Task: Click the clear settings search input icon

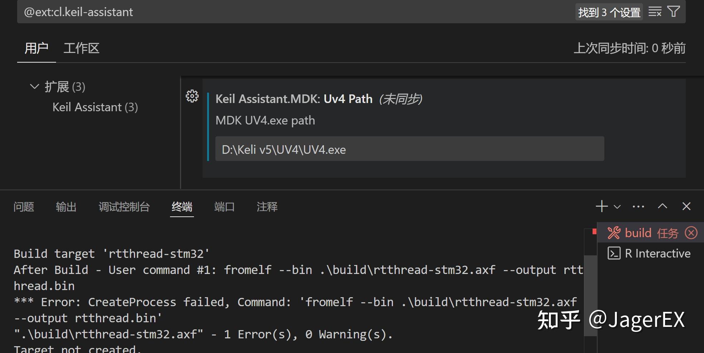Action: 655,12
